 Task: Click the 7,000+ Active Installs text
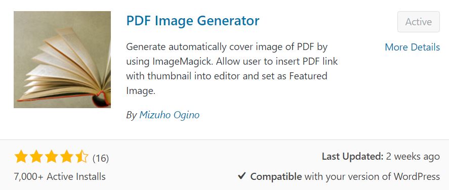click(x=60, y=176)
